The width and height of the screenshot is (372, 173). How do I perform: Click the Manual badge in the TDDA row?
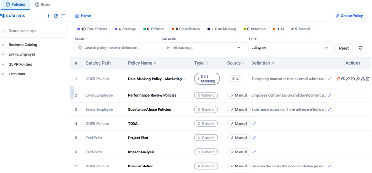[x=239, y=124]
